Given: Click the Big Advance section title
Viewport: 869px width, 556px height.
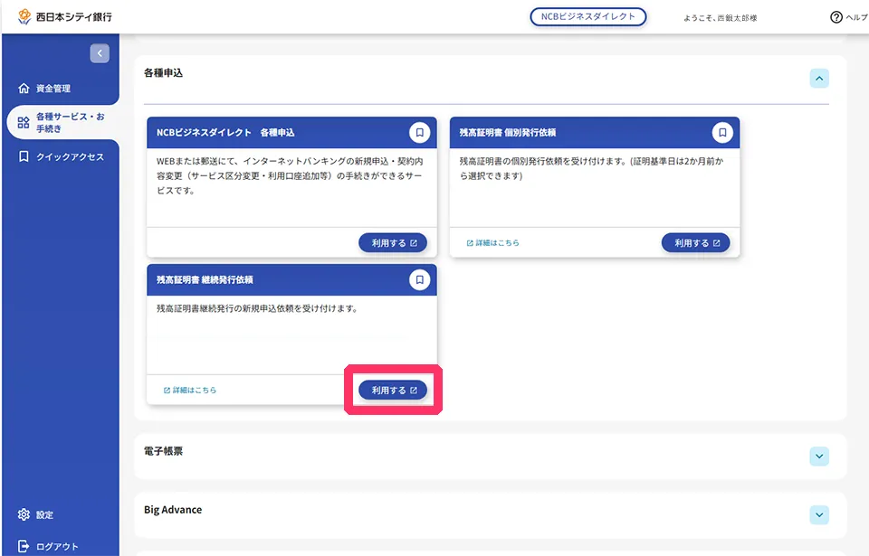Looking at the screenshot, I should click(173, 510).
